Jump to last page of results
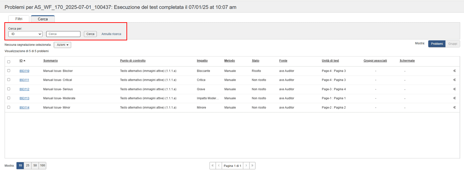Viewport: 464px width, 174px height. point(253,166)
